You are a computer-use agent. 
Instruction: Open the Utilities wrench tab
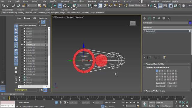[x=169, y=18]
